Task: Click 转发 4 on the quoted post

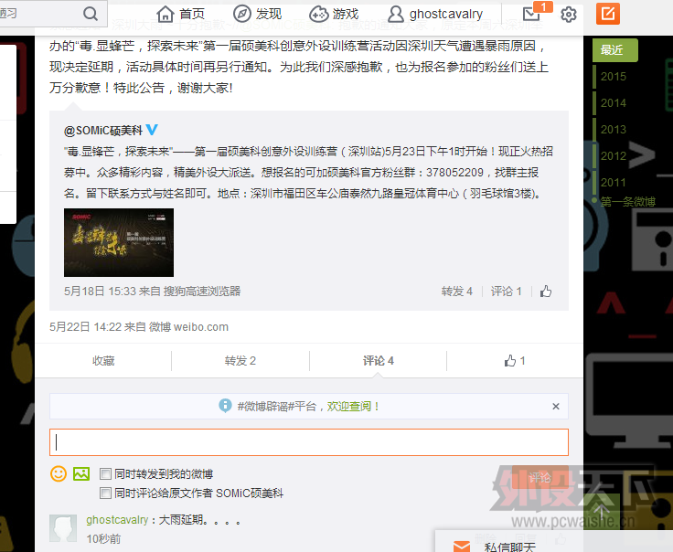Action: 456,292
